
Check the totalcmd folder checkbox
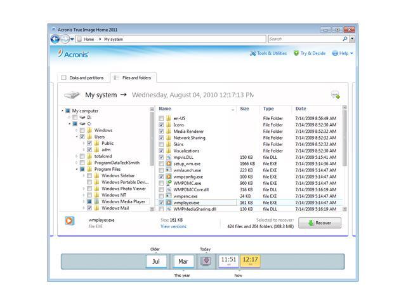point(82,156)
